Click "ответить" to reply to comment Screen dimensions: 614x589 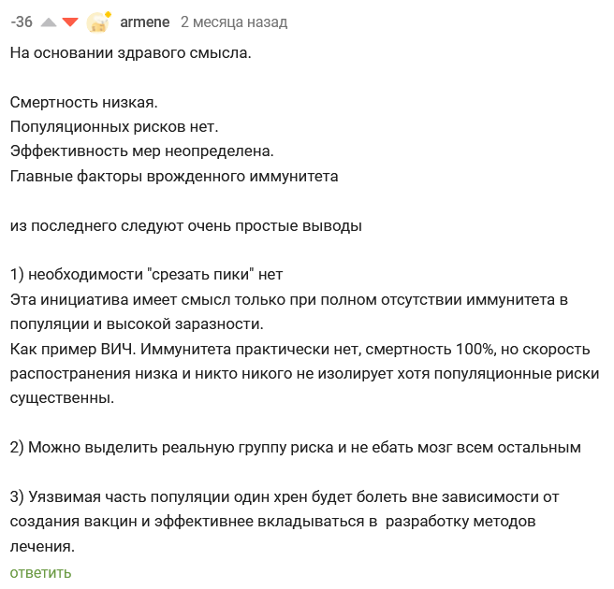point(40,572)
